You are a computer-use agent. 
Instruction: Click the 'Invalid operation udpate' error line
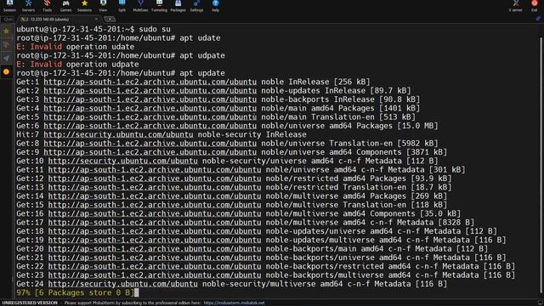(x=77, y=65)
